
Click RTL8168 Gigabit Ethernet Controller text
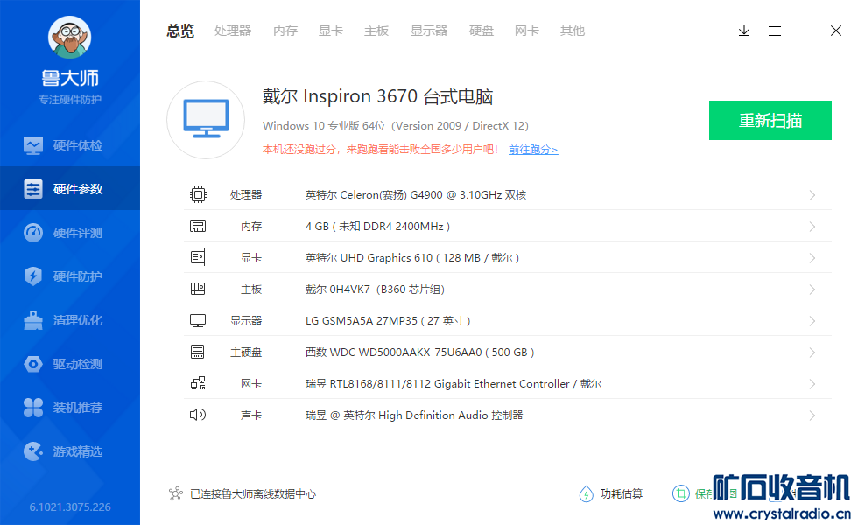pyautogui.click(x=454, y=384)
